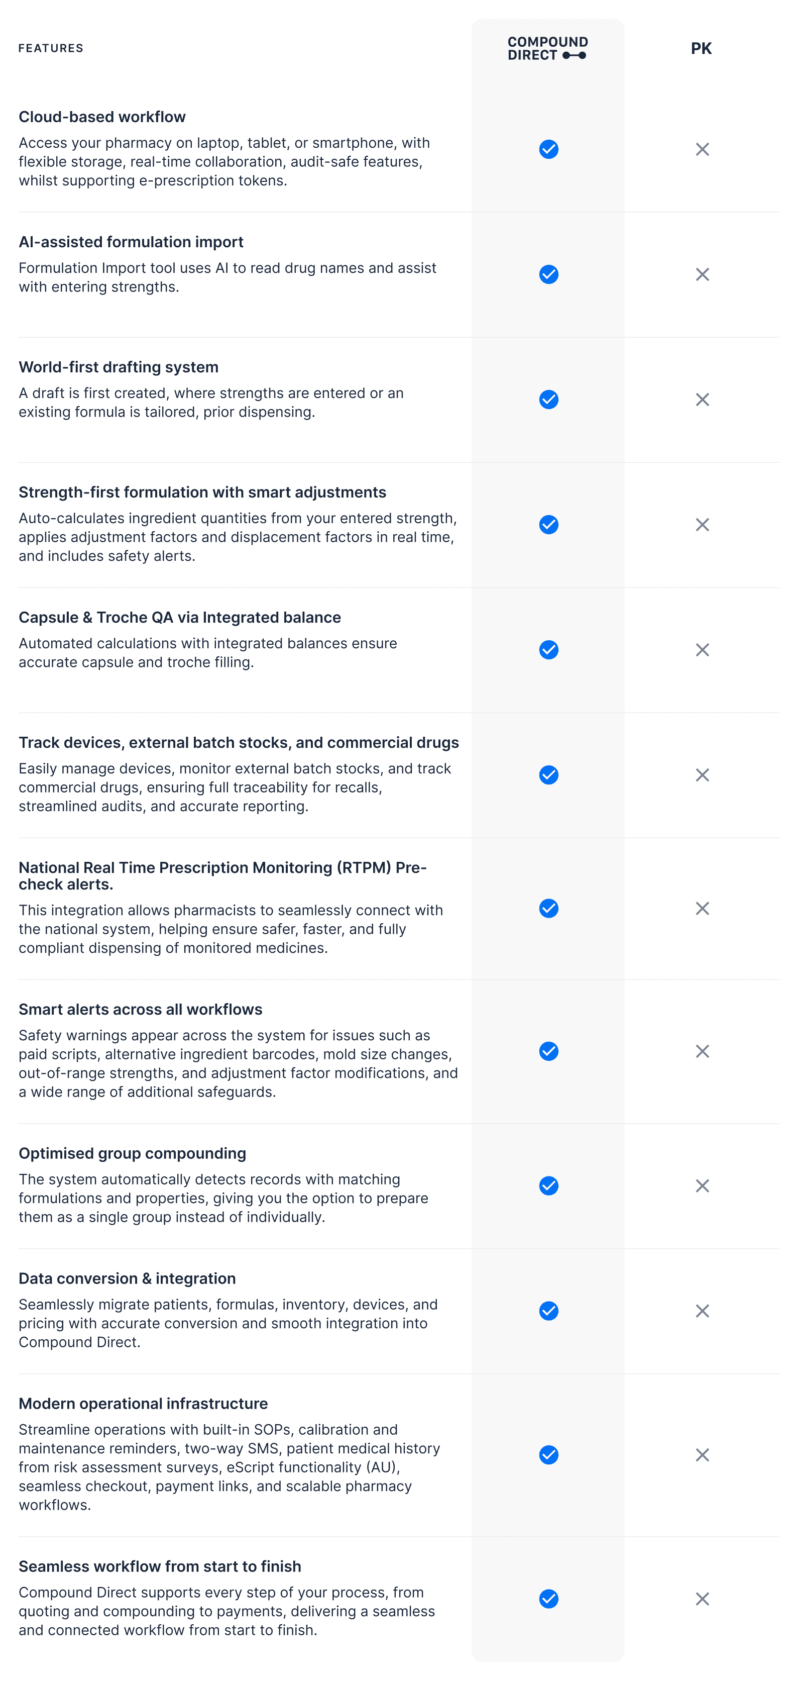Click Smart alerts across all workflows title

click(140, 1010)
